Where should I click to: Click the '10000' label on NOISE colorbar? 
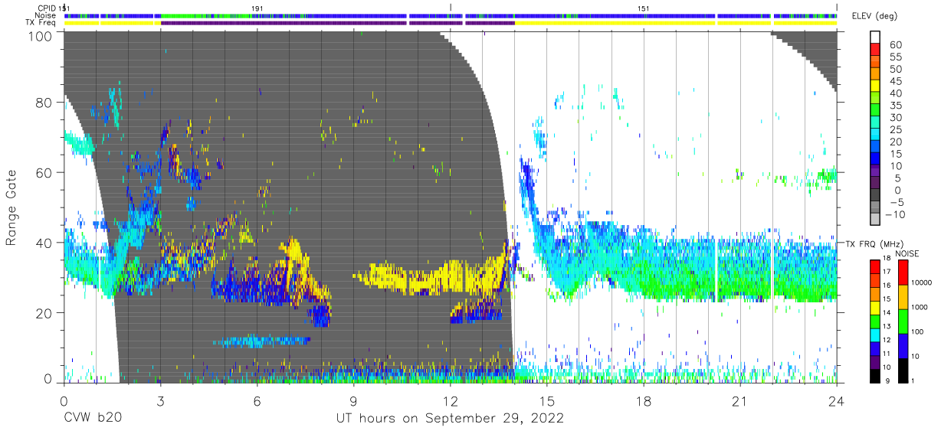(922, 283)
